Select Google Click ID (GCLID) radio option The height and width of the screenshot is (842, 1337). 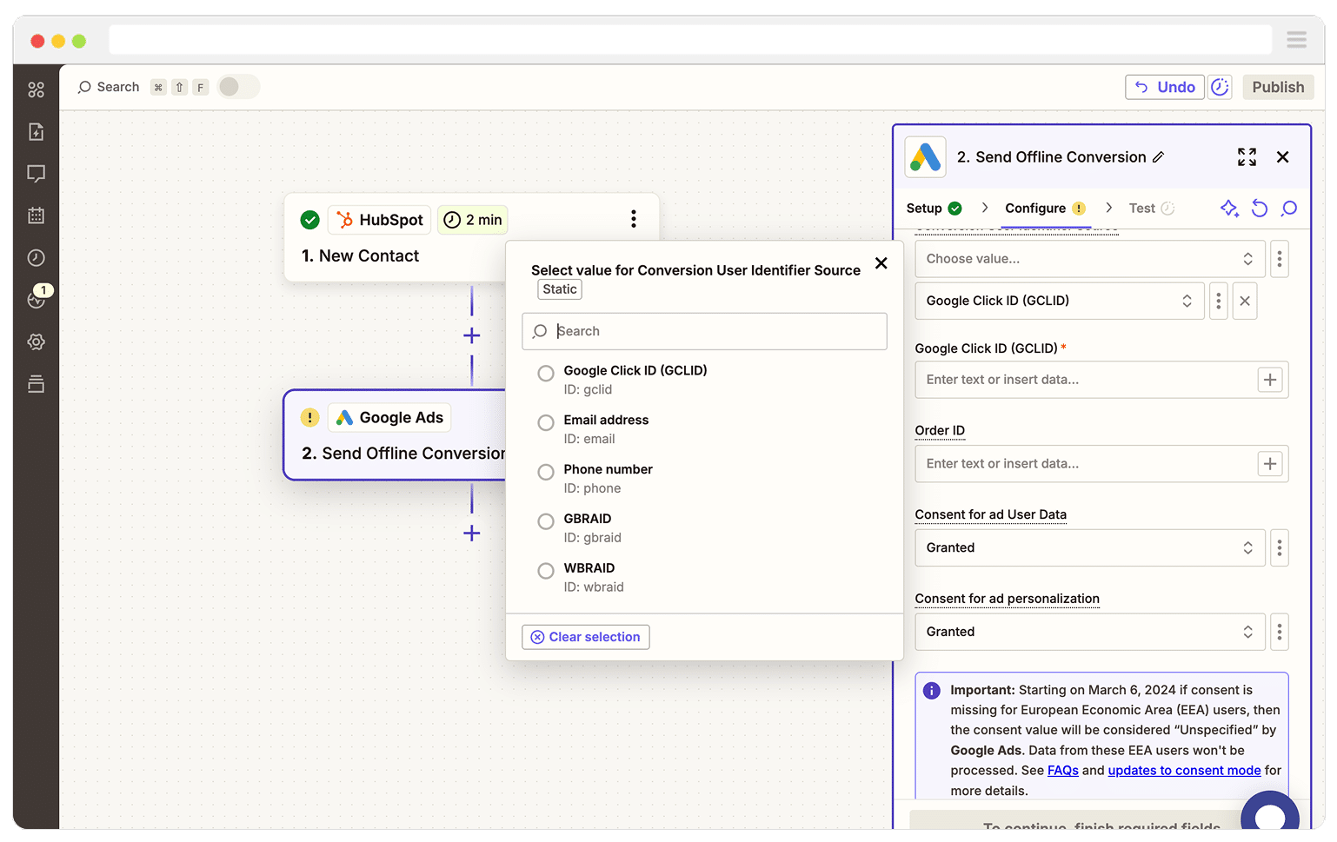point(546,374)
